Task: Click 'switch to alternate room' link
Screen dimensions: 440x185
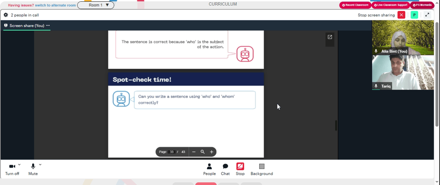Action: point(55,5)
